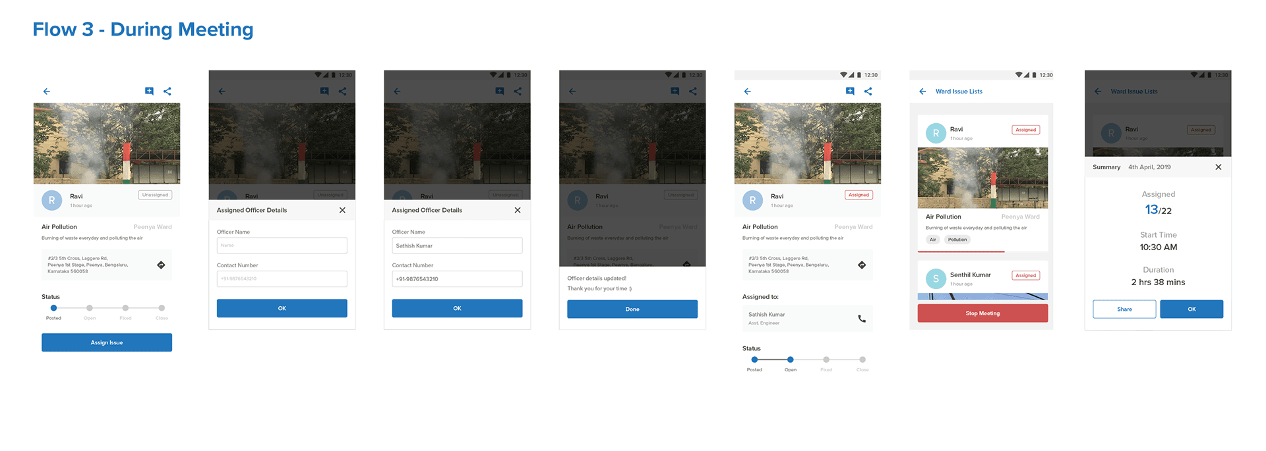Click the Pollution tag chip
Screen dimensions: 1266x451
point(957,240)
